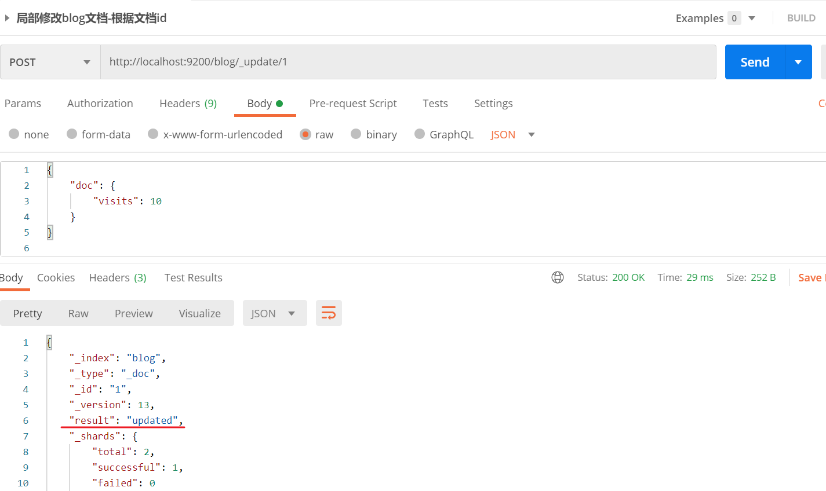Select the Visualize response view

coord(199,313)
